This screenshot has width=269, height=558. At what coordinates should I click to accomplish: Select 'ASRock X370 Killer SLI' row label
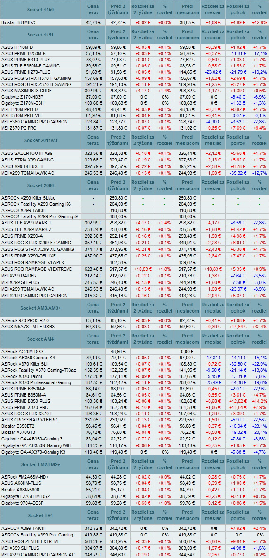25,364
